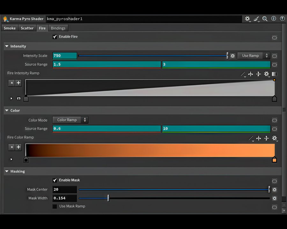The image size is (287, 229).
Task: Open the Use Ramp dropdown
Action: point(254,56)
